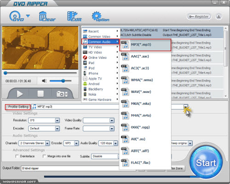Click the Clear trash icon
Screen dimensions: 230x184
tap(47, 16)
